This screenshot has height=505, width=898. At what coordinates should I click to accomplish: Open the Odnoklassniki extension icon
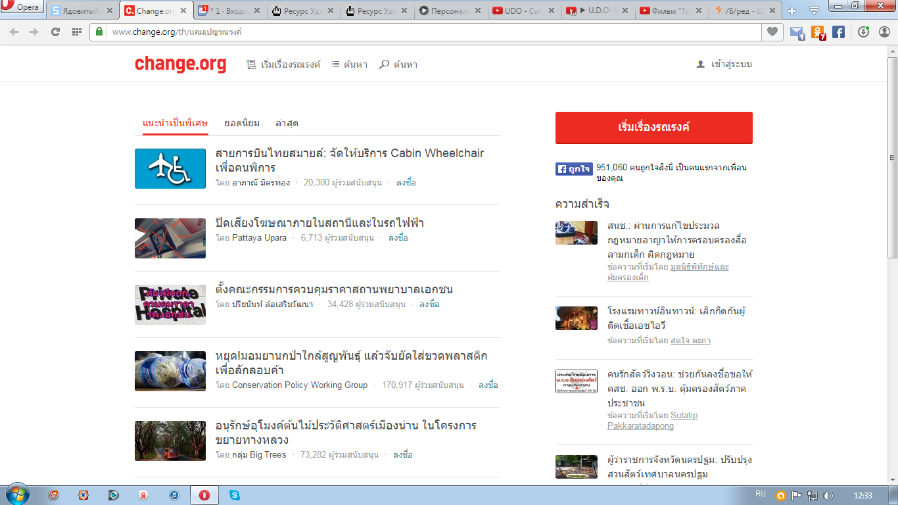click(x=818, y=32)
